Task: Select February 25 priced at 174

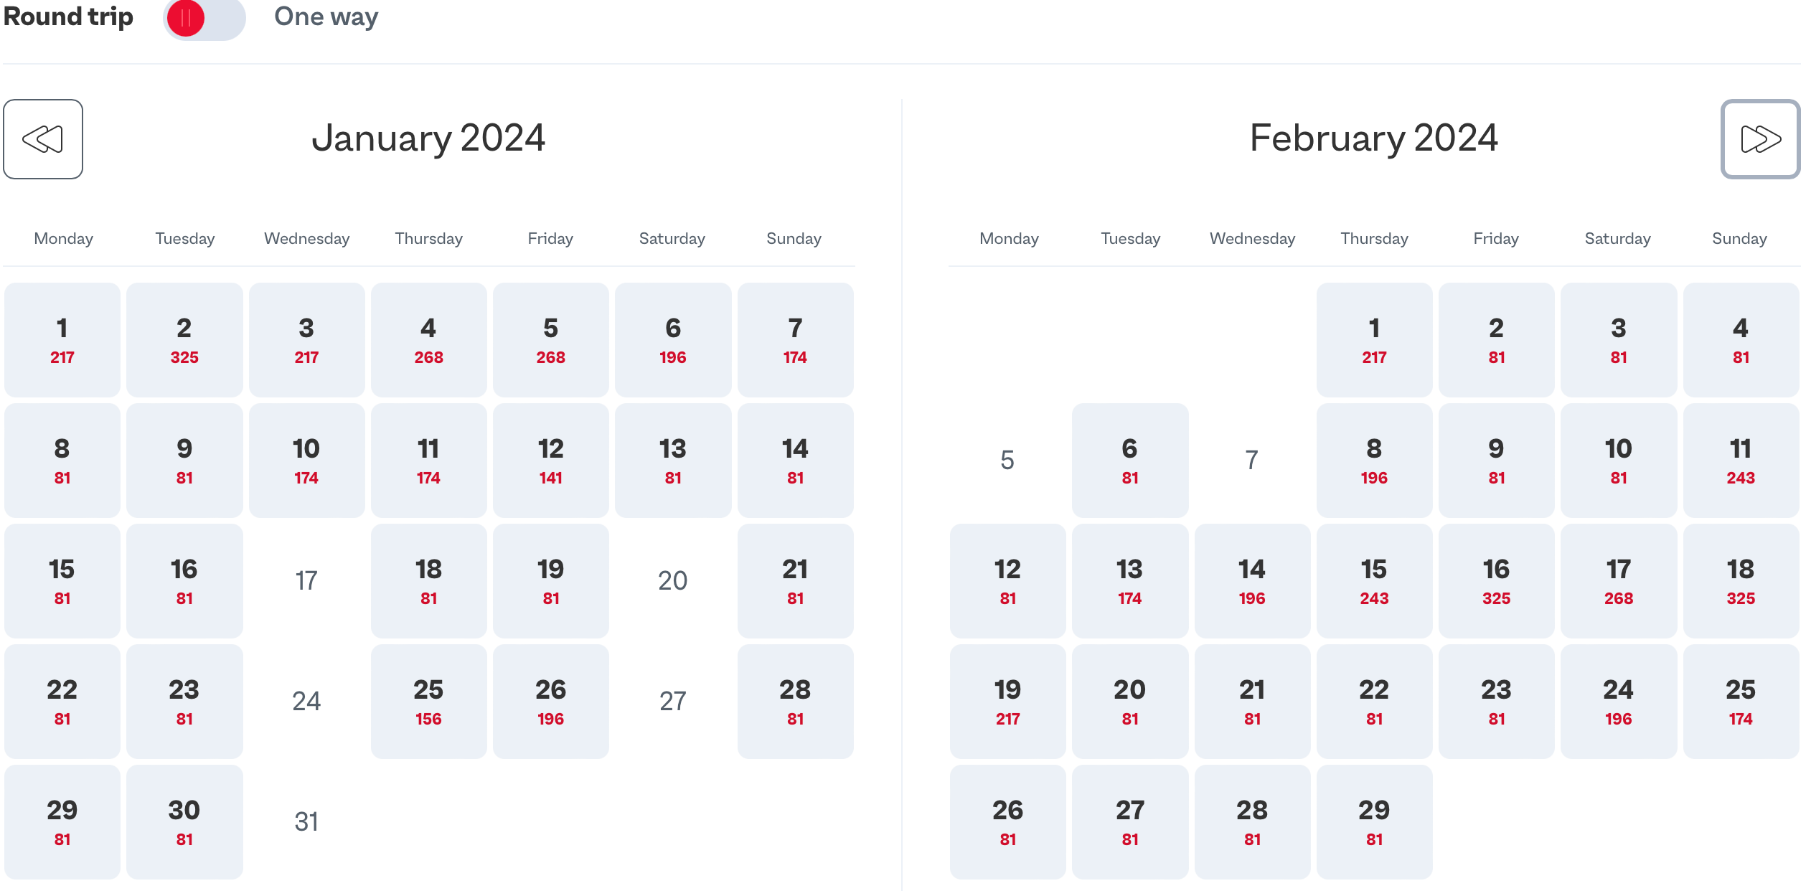Action: click(x=1740, y=702)
